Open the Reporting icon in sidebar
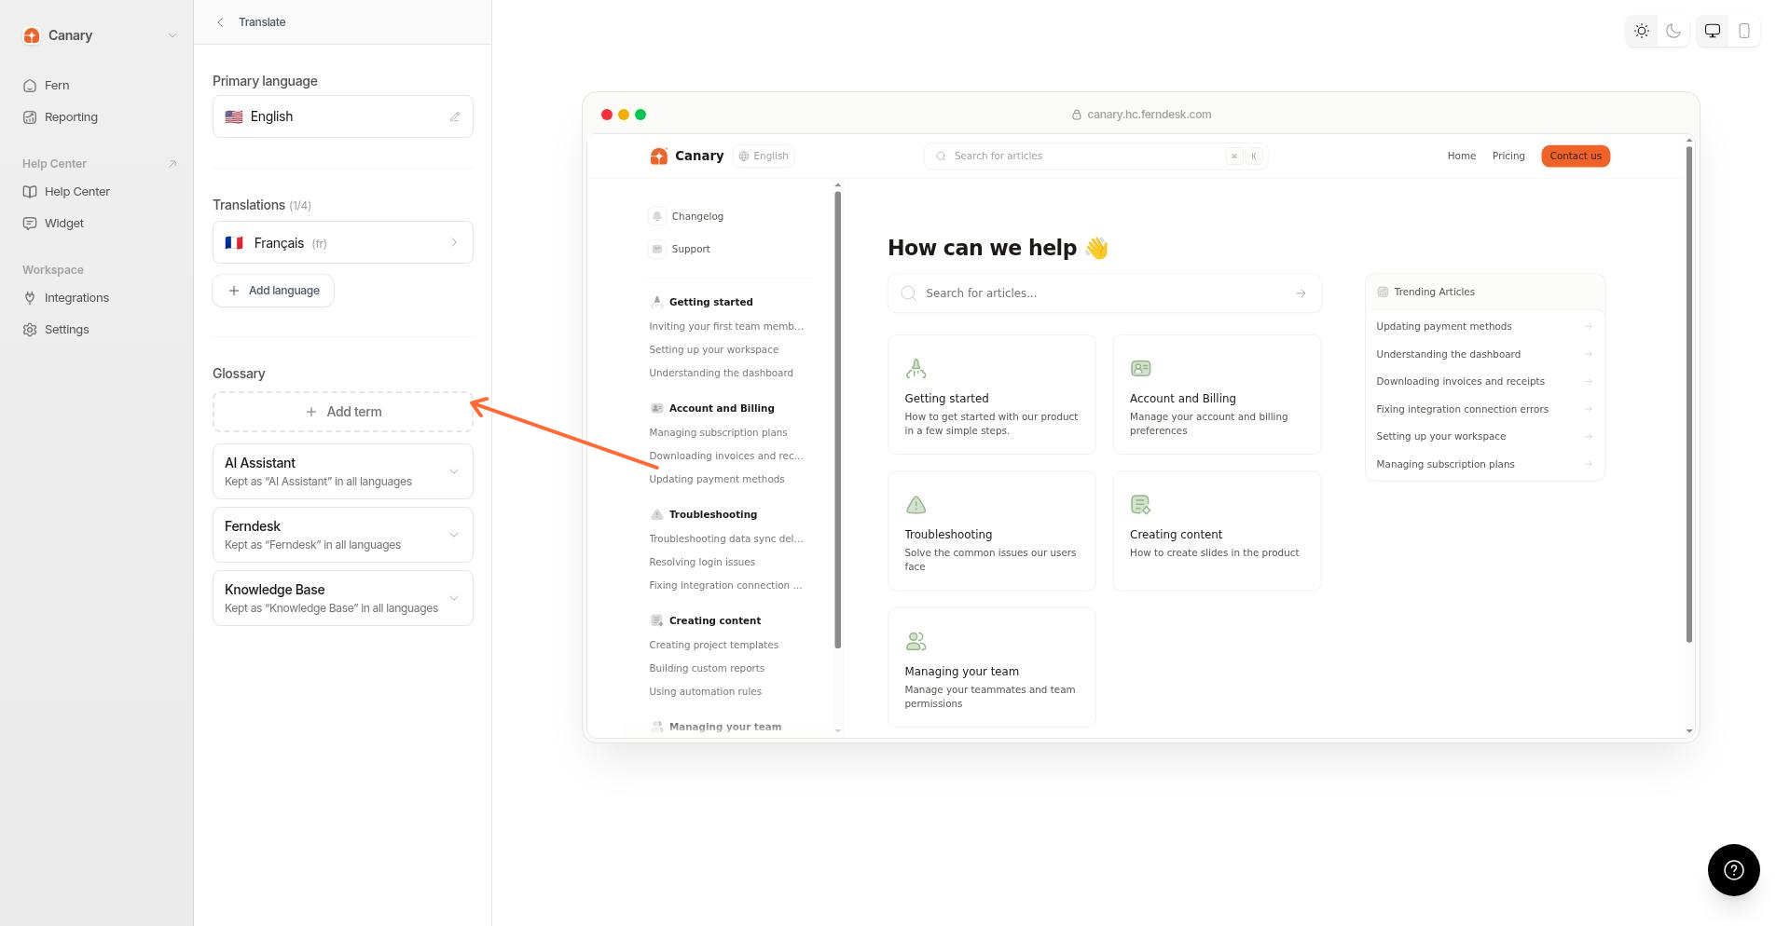This screenshot has width=1790, height=926. [30, 117]
